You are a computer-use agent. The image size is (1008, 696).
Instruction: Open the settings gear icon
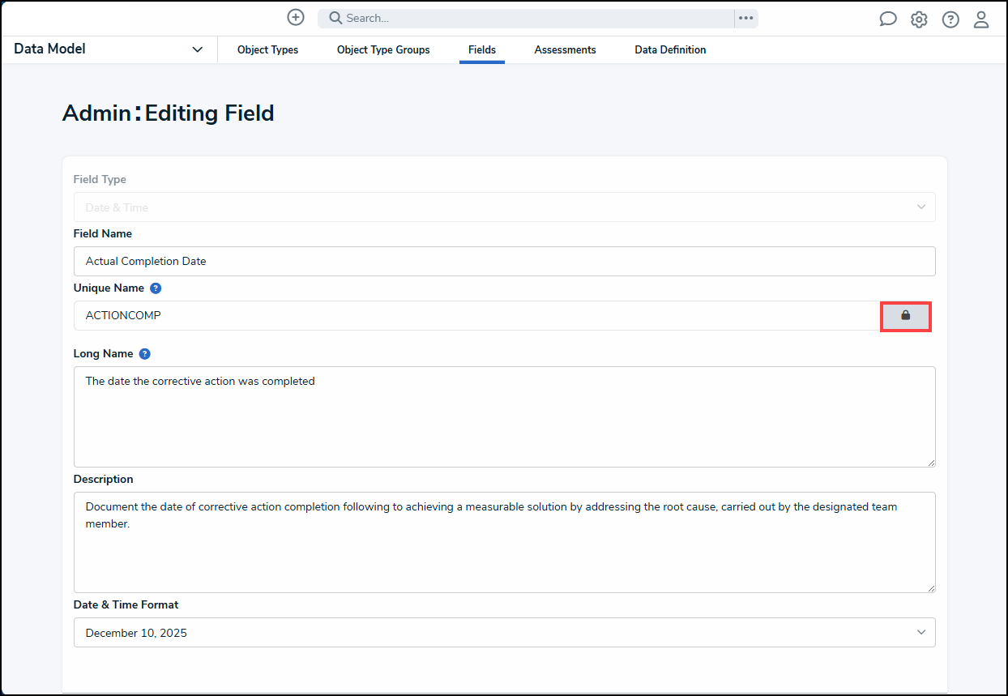click(x=919, y=19)
